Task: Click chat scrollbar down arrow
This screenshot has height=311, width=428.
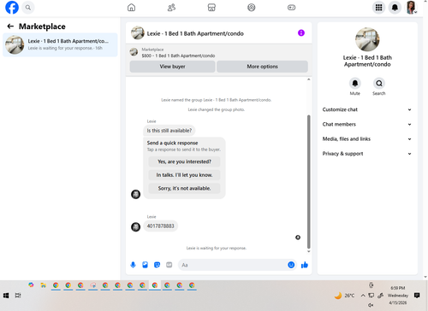Action: (x=308, y=251)
